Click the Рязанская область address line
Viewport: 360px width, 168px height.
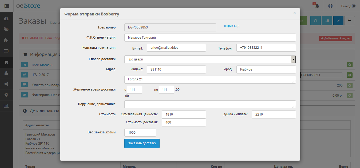[40, 148]
